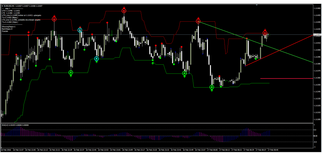Open the EURUSD,M1 chart title dropdown triangle

tap(2, 6)
